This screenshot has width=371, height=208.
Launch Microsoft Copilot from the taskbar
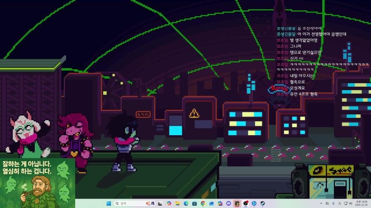(x=169, y=203)
